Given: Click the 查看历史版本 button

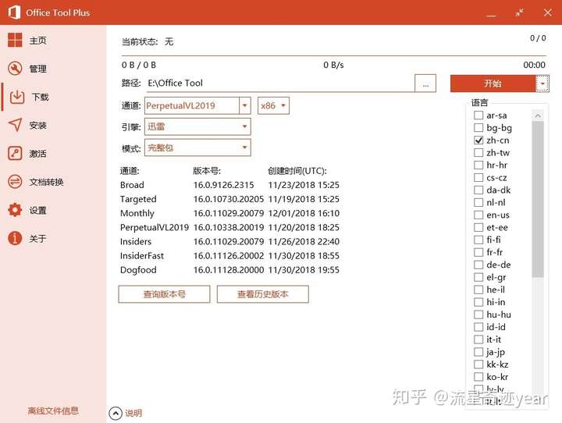Looking at the screenshot, I should click(x=263, y=294).
